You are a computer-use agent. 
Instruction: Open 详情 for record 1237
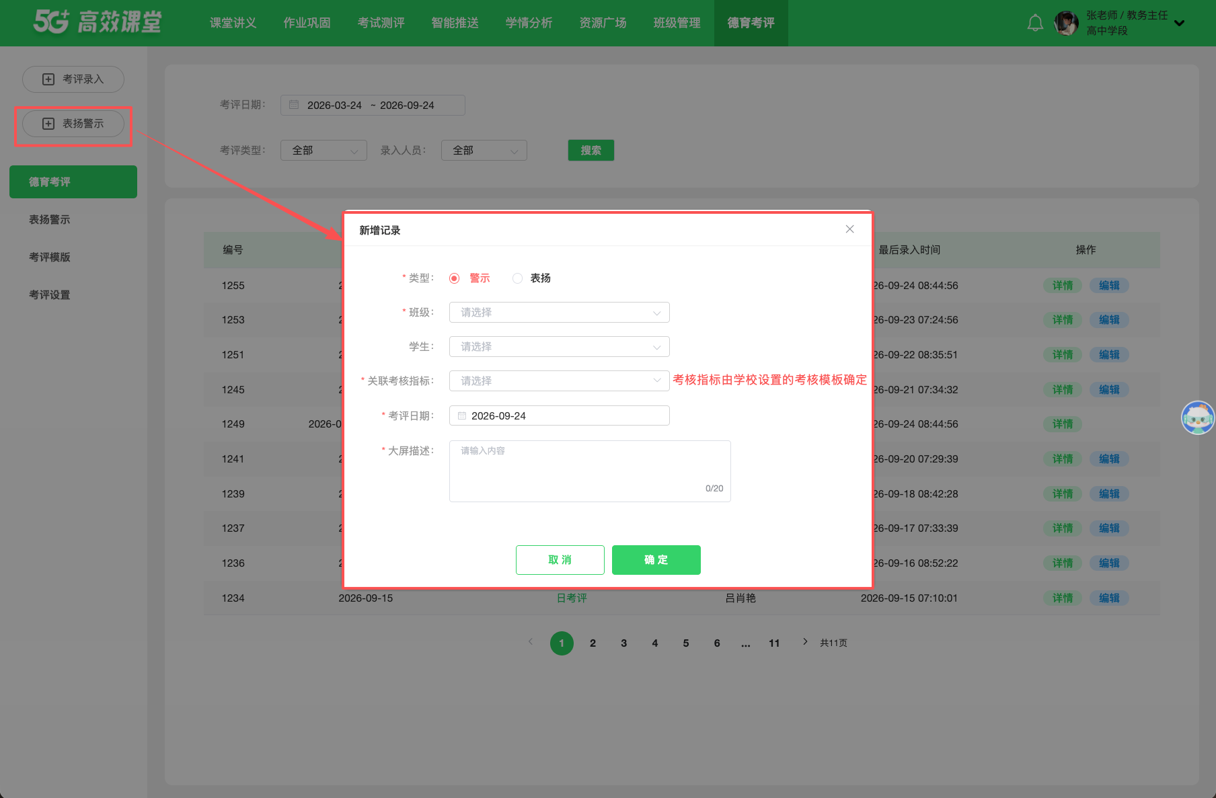(1063, 528)
